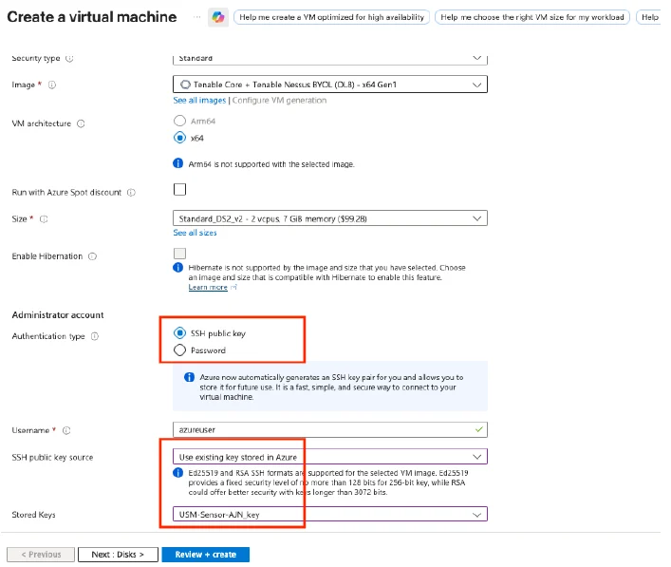Show info for Enable Hibernation
Image resolution: width=671 pixels, height=567 pixels.
click(x=92, y=256)
